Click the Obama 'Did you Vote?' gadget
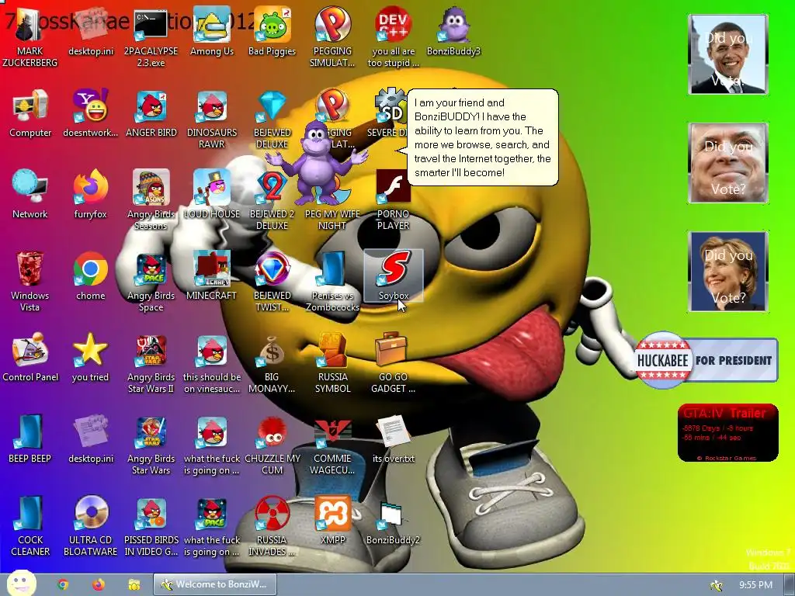 coord(728,54)
